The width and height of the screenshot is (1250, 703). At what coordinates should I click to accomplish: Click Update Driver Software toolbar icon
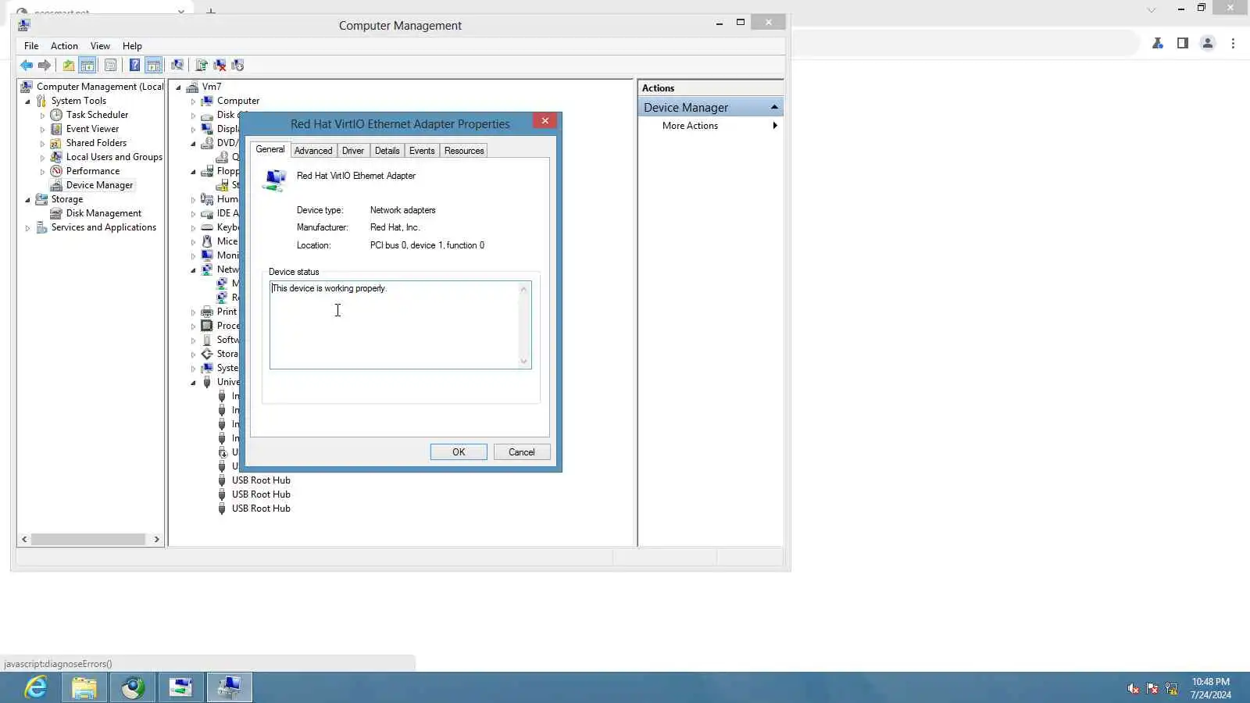(202, 65)
